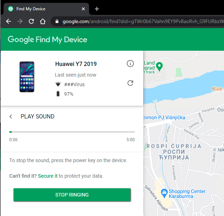Click the battery level icon

(x=58, y=94)
